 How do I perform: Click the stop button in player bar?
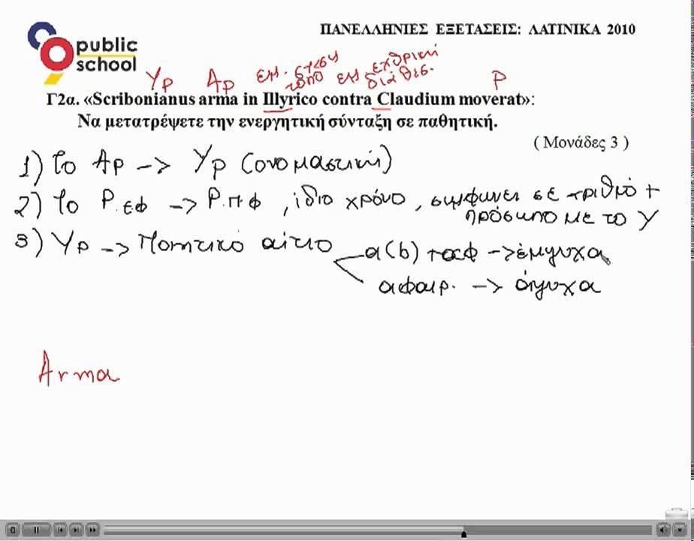pos(14,530)
